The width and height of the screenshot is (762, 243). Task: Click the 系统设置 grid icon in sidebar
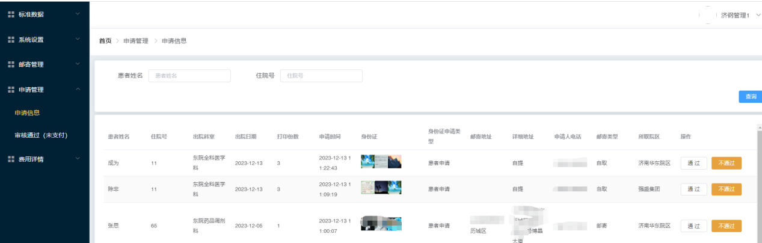pyautogui.click(x=11, y=40)
